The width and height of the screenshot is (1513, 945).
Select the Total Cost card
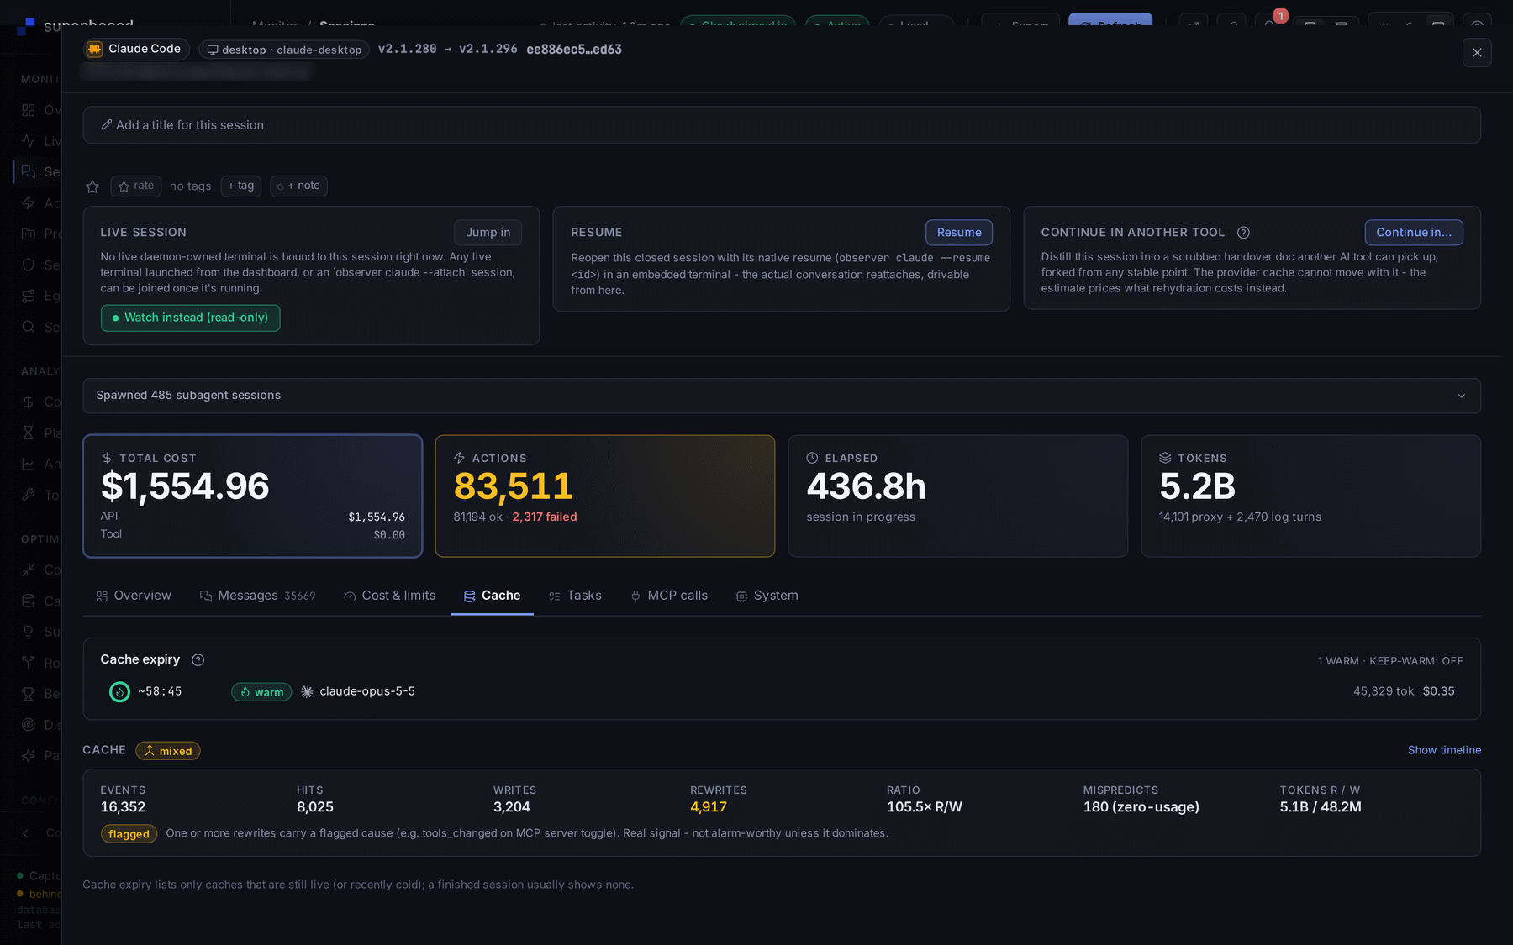tap(253, 496)
